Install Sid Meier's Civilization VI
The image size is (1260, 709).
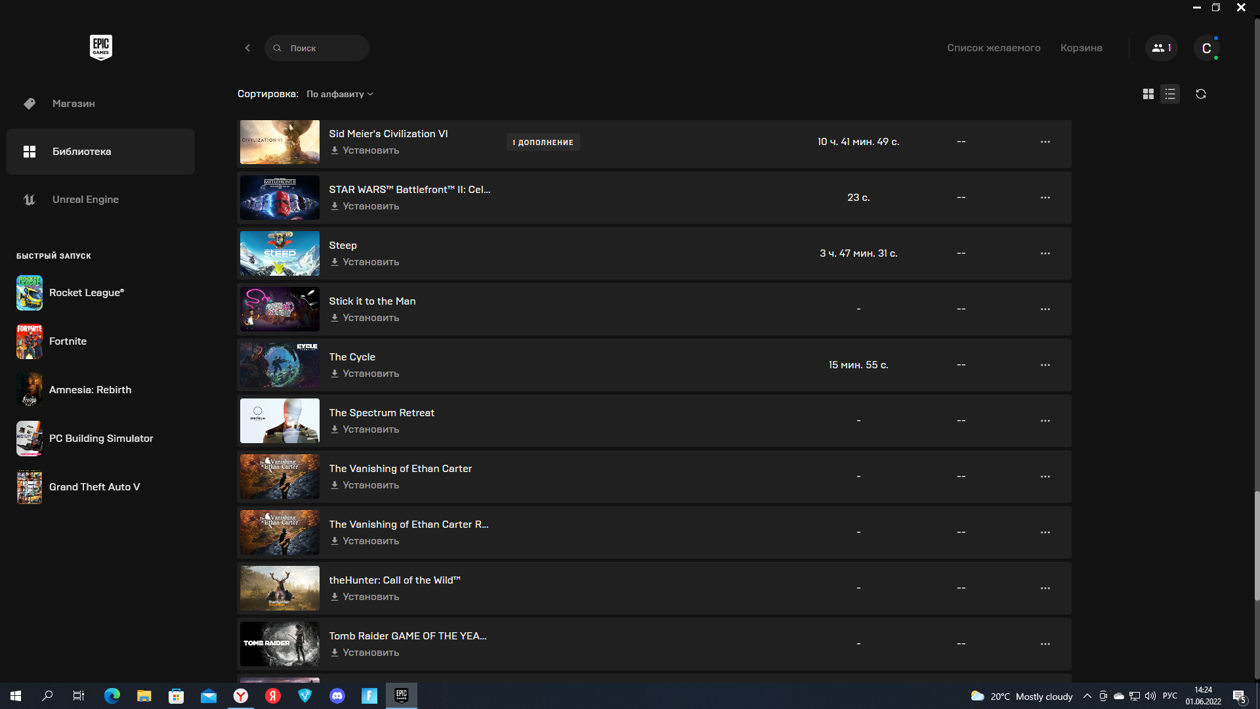365,150
